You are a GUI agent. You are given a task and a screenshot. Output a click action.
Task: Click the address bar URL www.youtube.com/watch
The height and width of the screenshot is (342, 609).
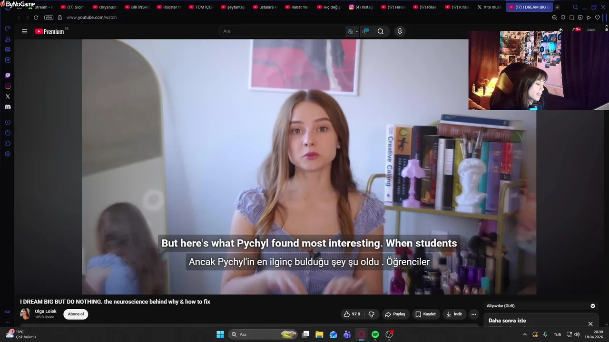(91, 18)
